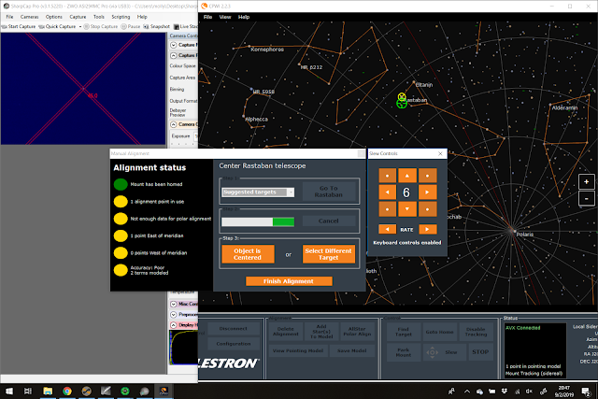Click Stop Capture in the SharpCap toolbar
This screenshot has height=399, width=598.
click(101, 26)
